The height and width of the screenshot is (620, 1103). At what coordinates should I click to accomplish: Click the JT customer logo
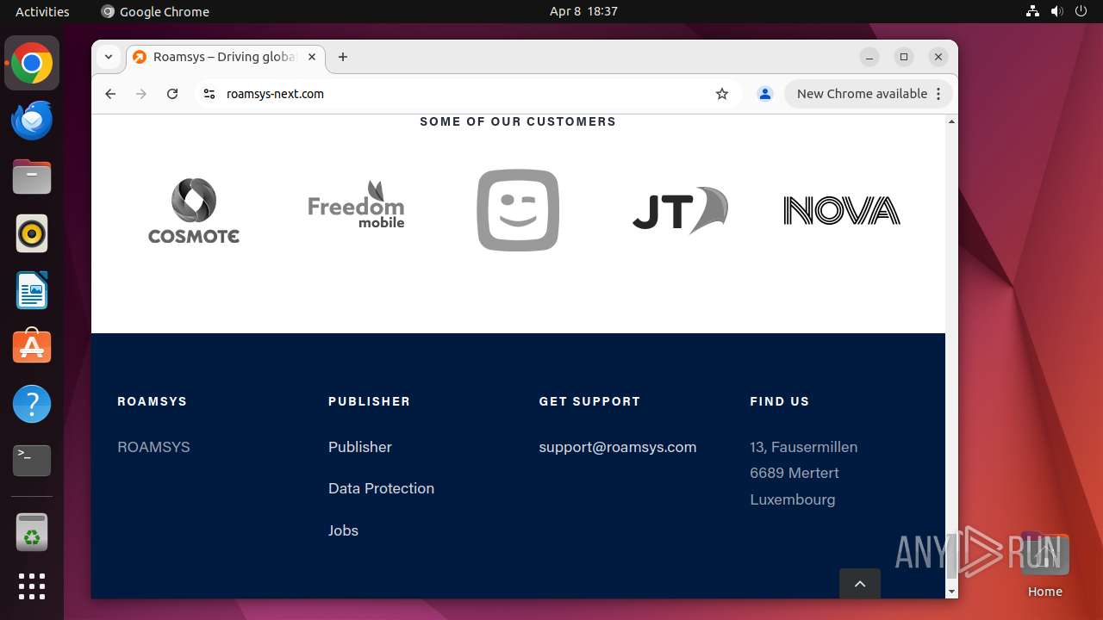680,210
